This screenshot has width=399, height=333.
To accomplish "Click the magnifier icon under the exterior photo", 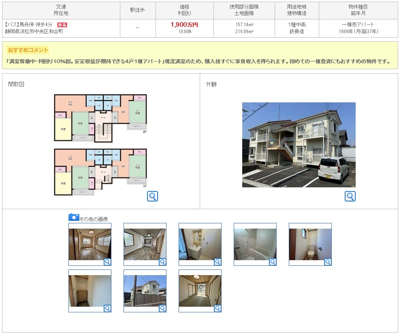I will pyautogui.click(x=350, y=196).
